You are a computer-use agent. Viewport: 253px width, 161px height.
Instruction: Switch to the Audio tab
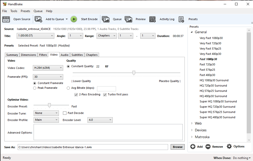[x=65, y=55]
